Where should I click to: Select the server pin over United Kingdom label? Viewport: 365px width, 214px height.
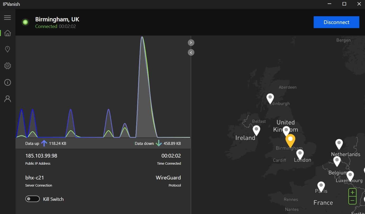(286, 130)
